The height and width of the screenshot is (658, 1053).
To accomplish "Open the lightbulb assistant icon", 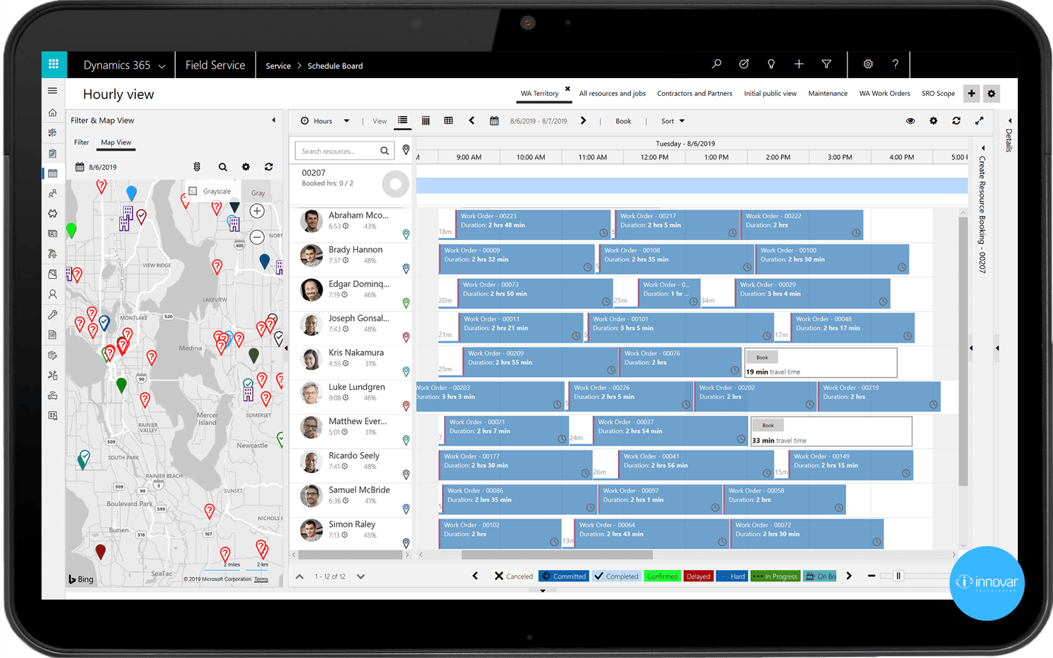I will click(x=771, y=64).
